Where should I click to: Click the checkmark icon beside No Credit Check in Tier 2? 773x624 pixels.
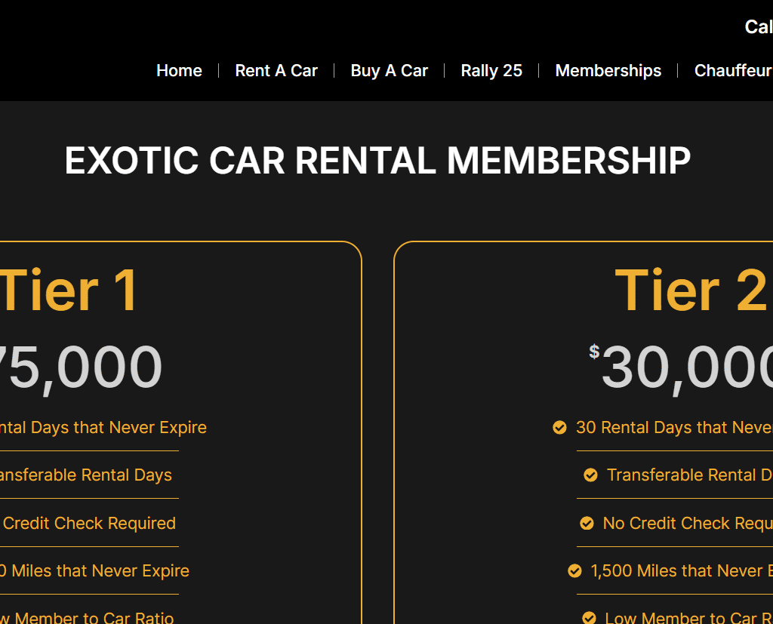coord(587,524)
